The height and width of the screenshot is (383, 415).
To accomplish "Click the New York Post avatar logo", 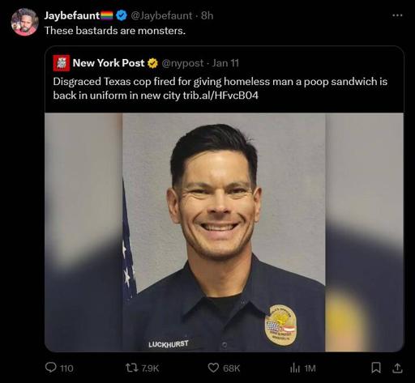I will (62, 63).
